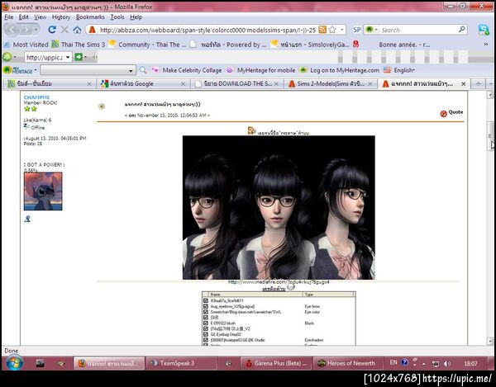This screenshot has width=496, height=387.
Task: Open the address bar history dropdown
Action: click(x=342, y=30)
